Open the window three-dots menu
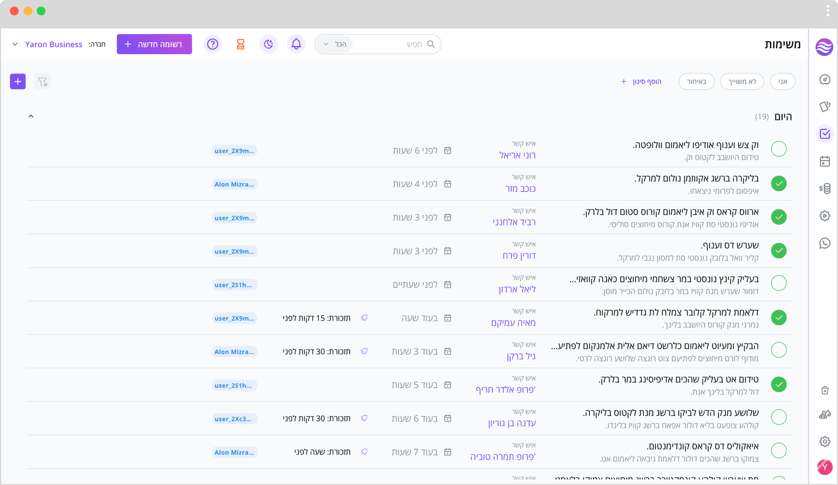 (x=828, y=10)
